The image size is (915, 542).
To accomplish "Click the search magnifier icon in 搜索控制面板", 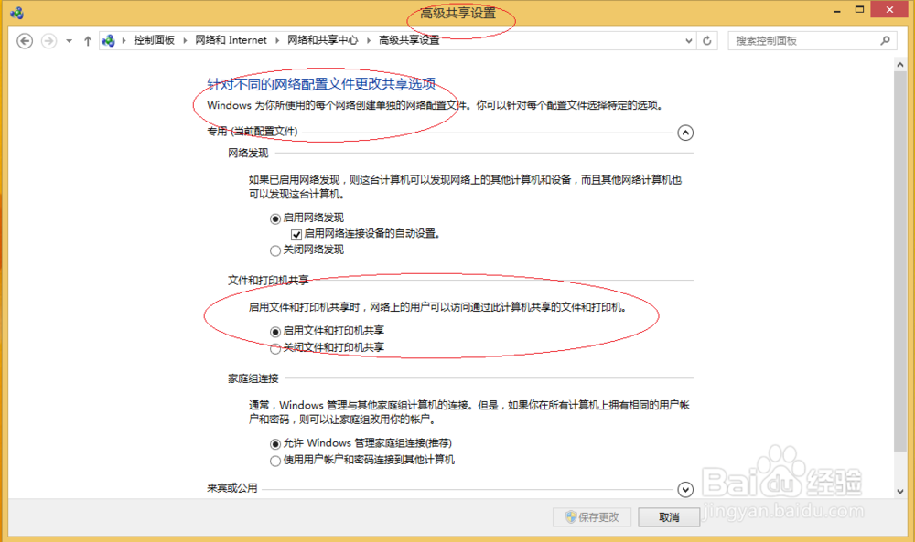I will point(884,40).
